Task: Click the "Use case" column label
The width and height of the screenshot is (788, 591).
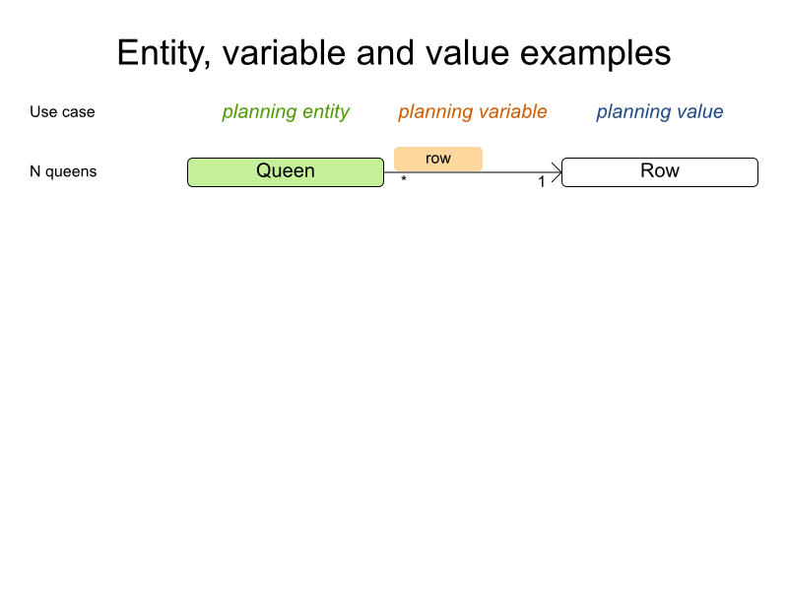Action: point(62,112)
